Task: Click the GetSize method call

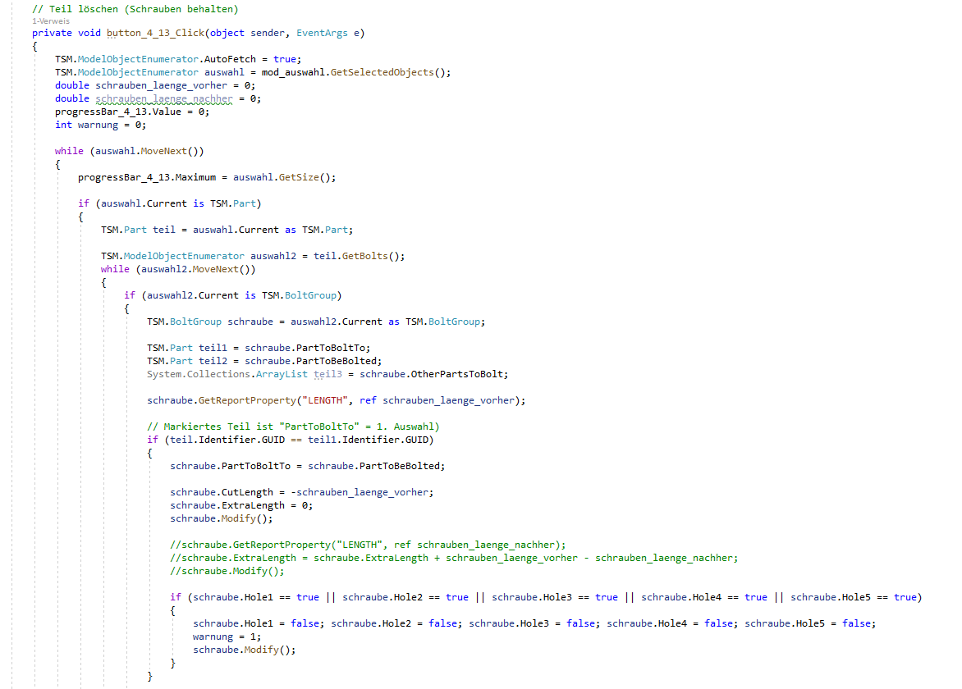Action: [x=299, y=178]
